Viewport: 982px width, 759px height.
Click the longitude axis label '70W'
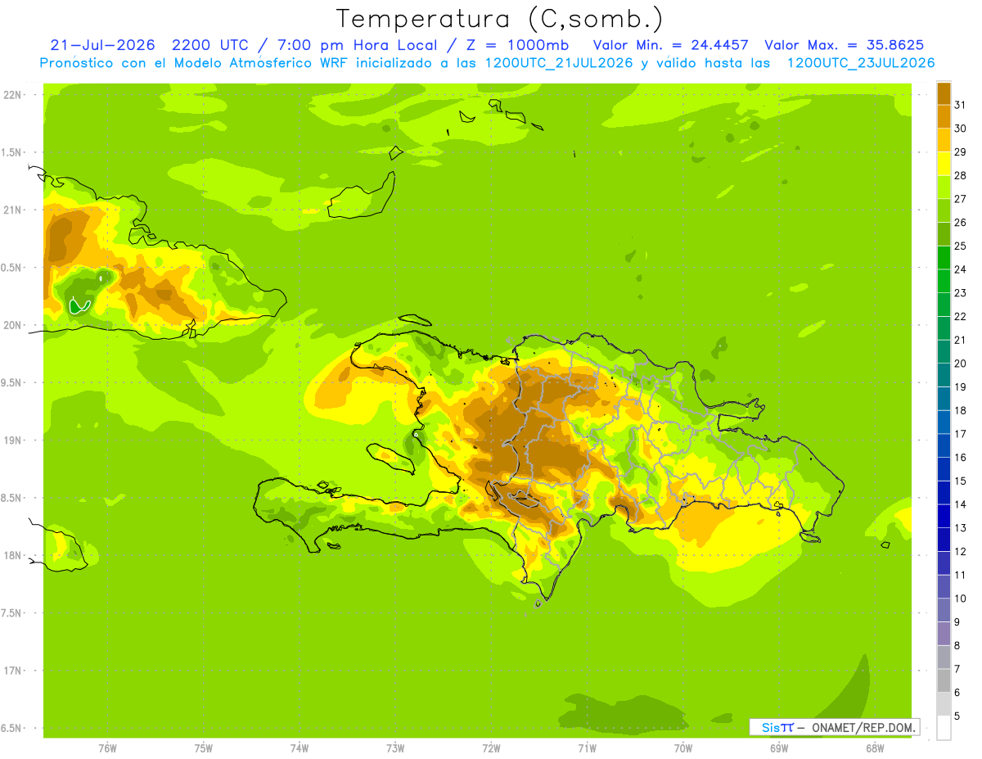tap(683, 748)
